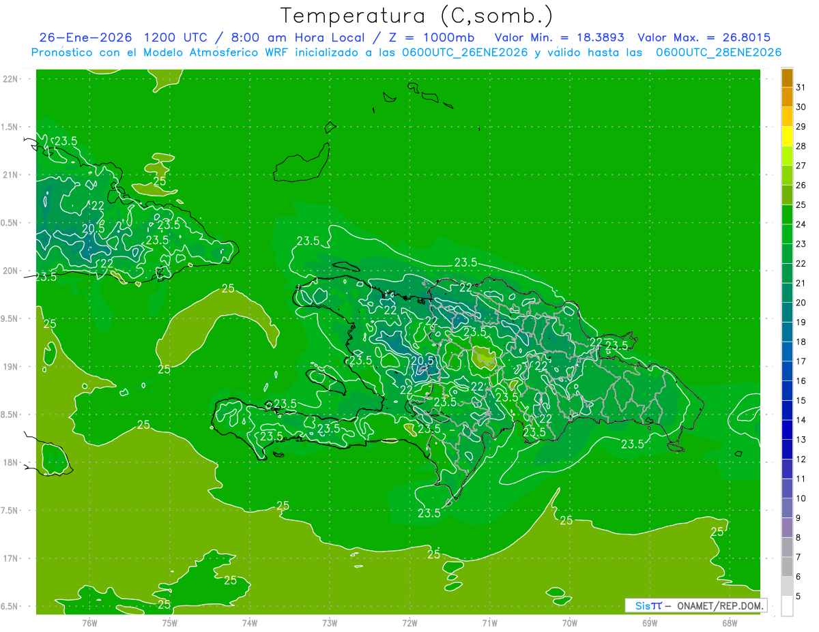
Task: Pick the gray swatch between 6 and 7
Action: click(x=787, y=567)
